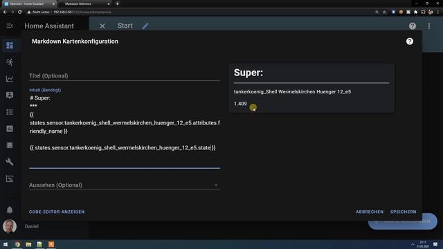Viewport: 443px width, 249px height.
Task: Close the Markdown Reference browser tab
Action: click(x=109, y=4)
